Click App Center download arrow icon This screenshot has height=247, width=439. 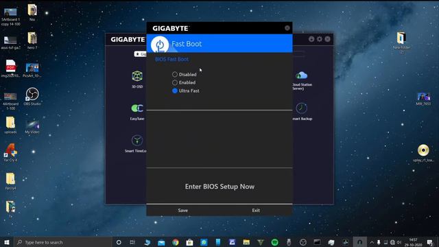pos(311,39)
